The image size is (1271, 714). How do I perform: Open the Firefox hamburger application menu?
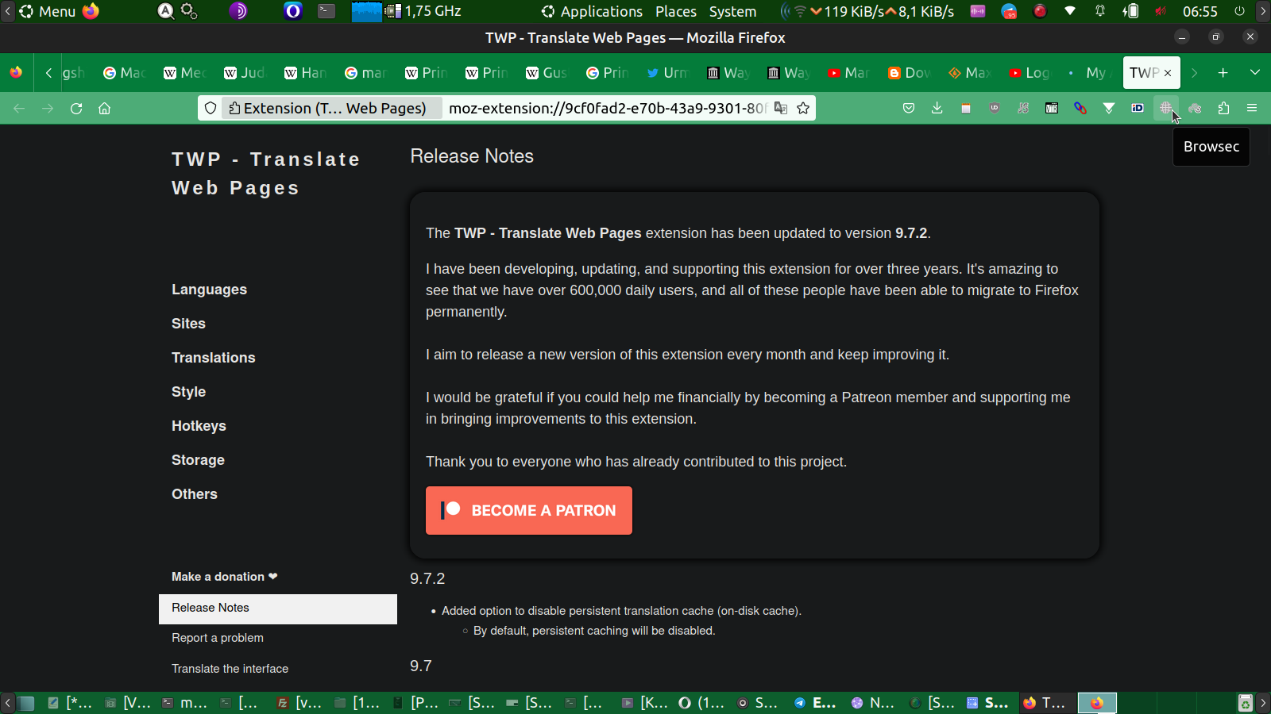[x=1252, y=109]
